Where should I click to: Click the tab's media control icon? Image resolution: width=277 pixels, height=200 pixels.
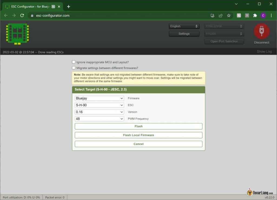[53, 6]
